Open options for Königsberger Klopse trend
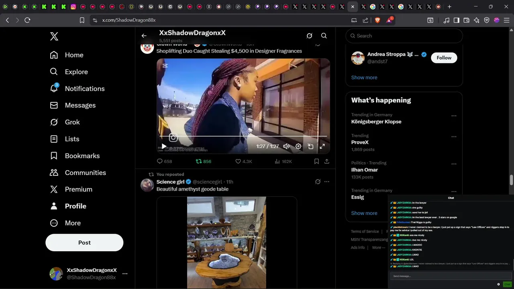The width and height of the screenshot is (514, 289). pos(454,116)
